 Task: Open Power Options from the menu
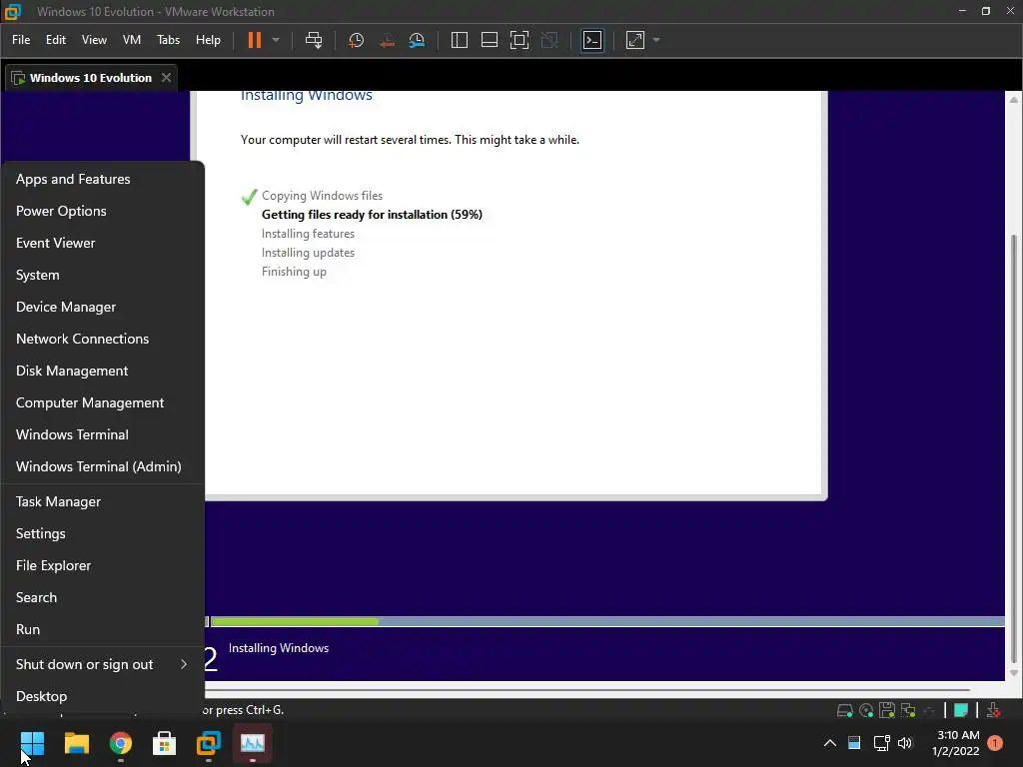(x=103, y=211)
